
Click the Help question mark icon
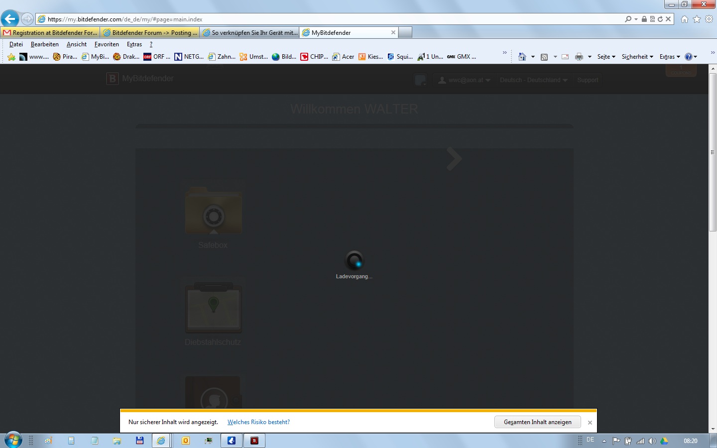point(689,57)
